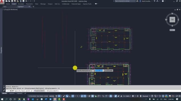Toggle snap mode in the status bar
Screen dimensions: 181x101
(x=59, y=96)
